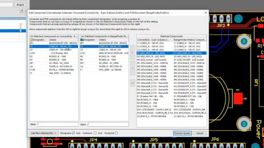Click the PCB document icon beside the Designator header
264x148 pixels.
(x=82, y=40)
